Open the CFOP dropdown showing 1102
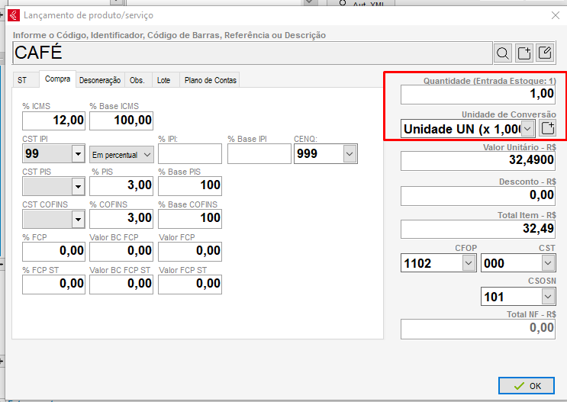567x402 pixels. 469,262
